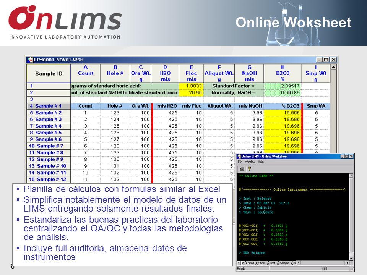Select row header '13 Sample # 10'

coord(49,166)
